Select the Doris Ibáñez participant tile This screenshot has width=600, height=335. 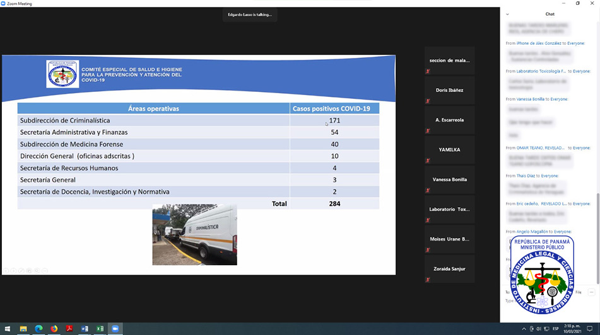pos(450,90)
